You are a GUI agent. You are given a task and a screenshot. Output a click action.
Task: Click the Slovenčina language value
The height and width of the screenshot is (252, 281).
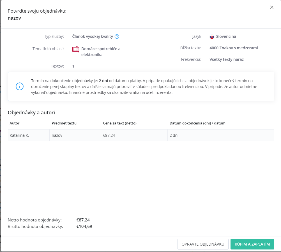point(226,36)
